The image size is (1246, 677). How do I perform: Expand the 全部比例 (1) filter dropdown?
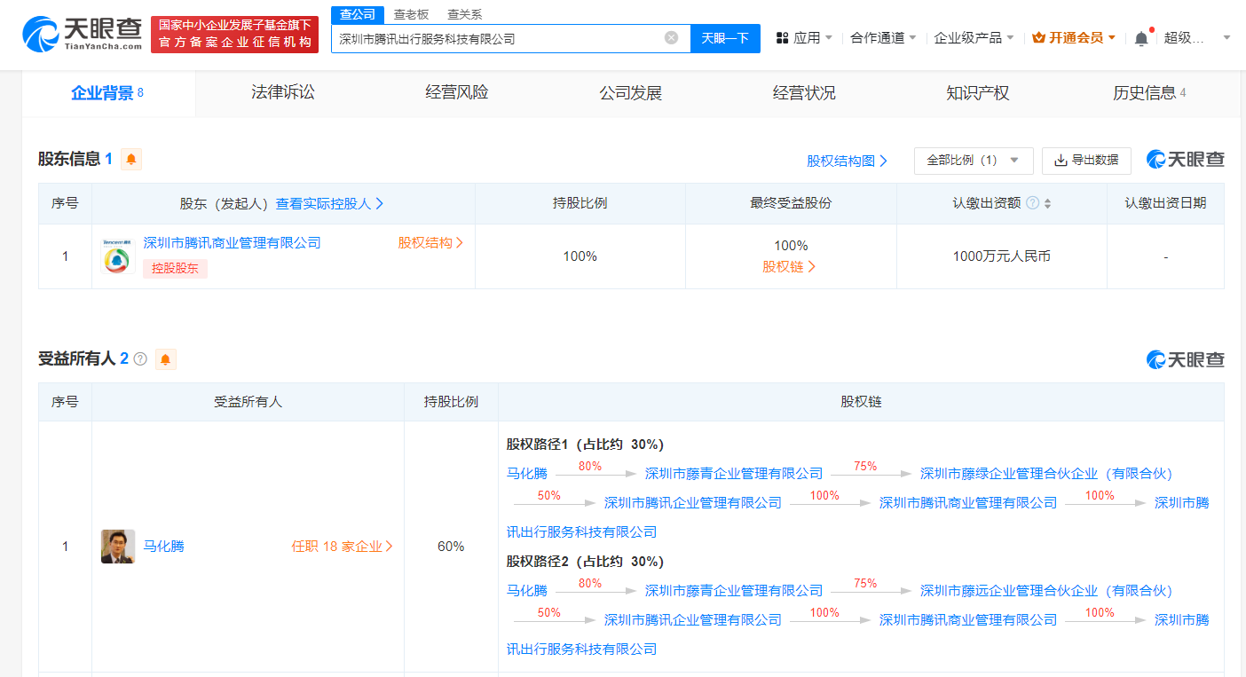(x=973, y=161)
